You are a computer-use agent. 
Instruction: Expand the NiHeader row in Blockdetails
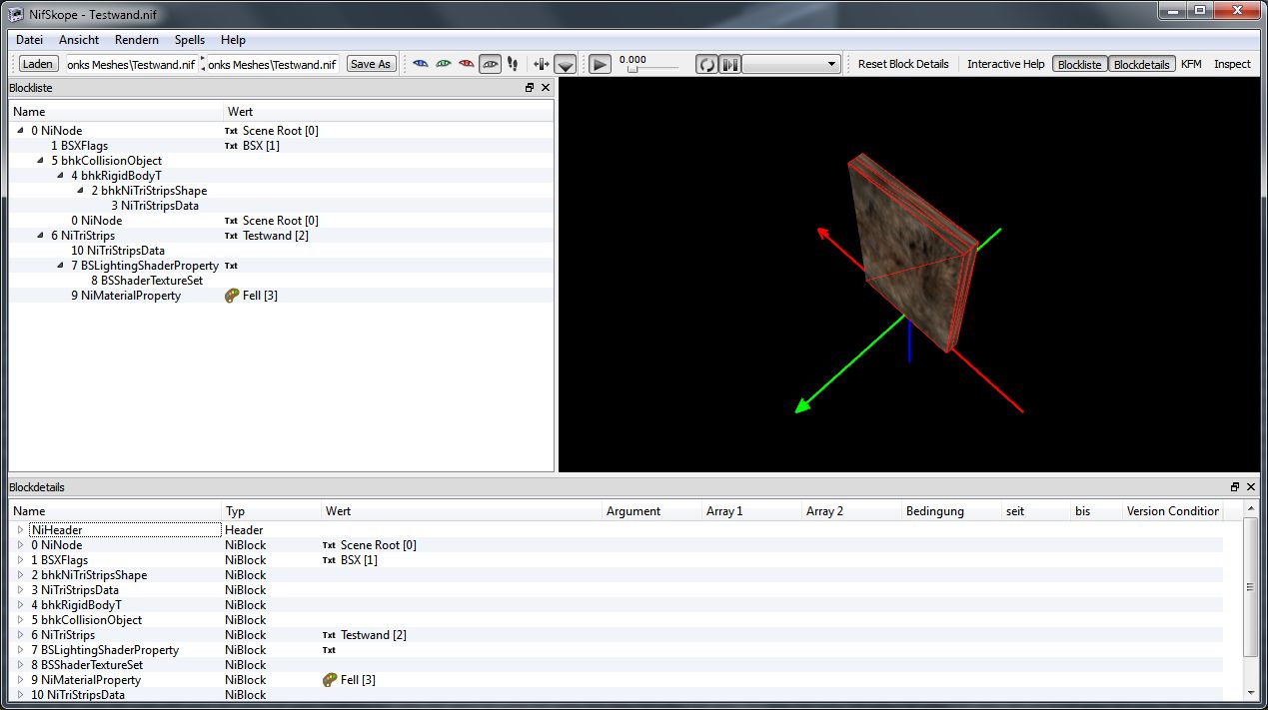pos(20,530)
